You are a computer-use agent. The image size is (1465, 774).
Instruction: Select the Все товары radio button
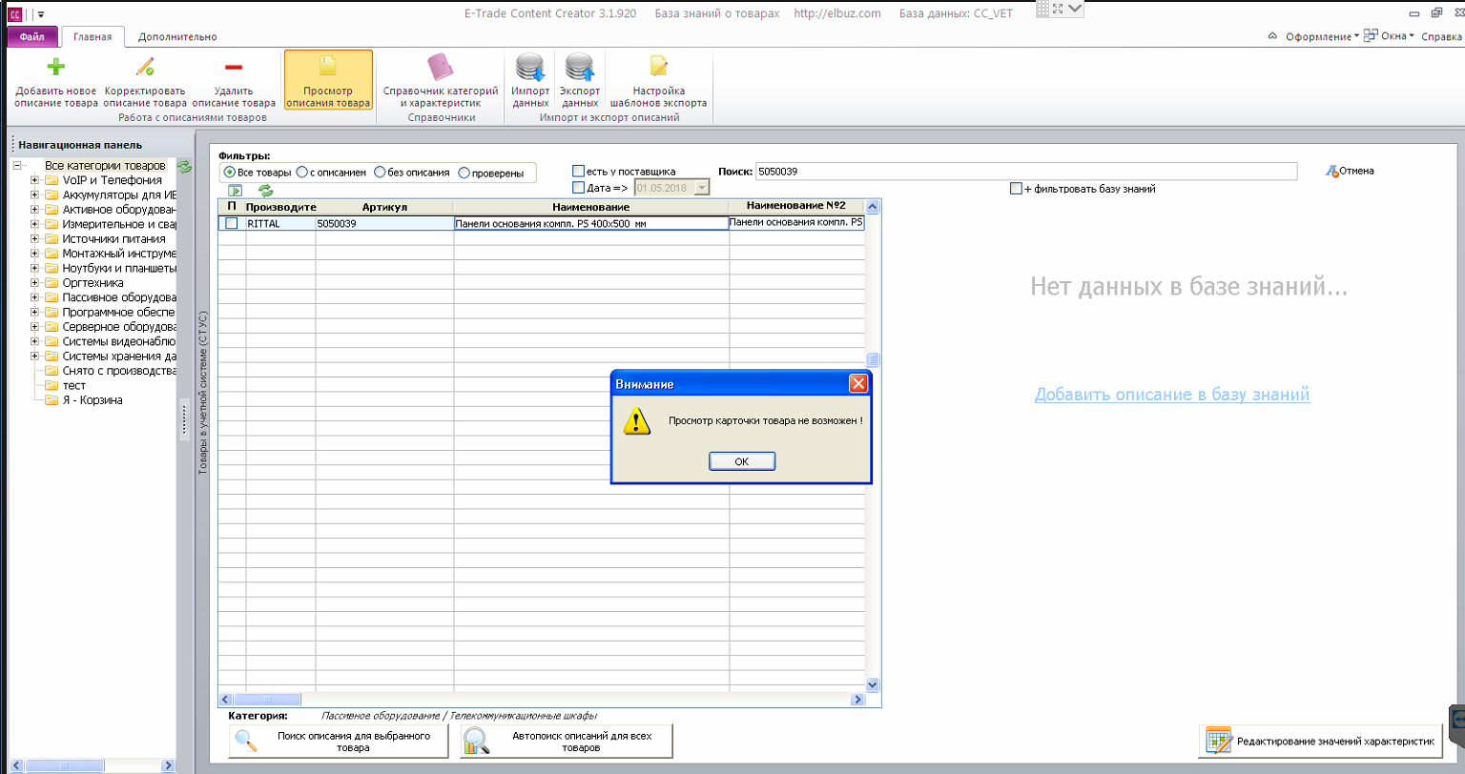pyautogui.click(x=230, y=173)
